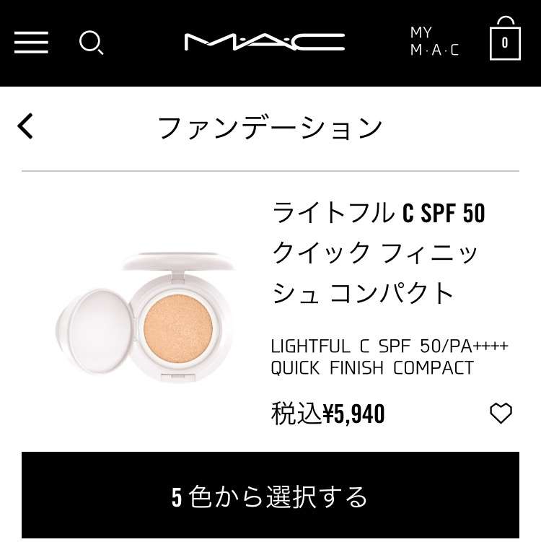Open the hamburger navigation menu
The height and width of the screenshot is (542, 541).
tap(31, 43)
